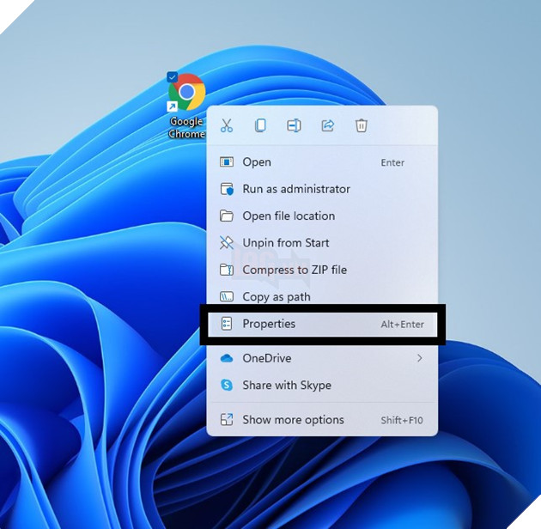
Task: Click the OneDrive cloud icon
Action: click(x=227, y=358)
